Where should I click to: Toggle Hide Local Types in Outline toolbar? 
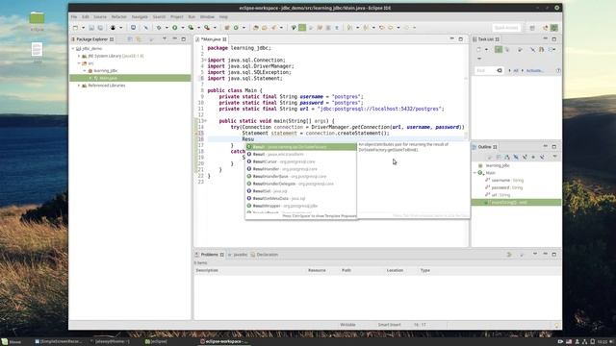pyautogui.click(x=542, y=157)
